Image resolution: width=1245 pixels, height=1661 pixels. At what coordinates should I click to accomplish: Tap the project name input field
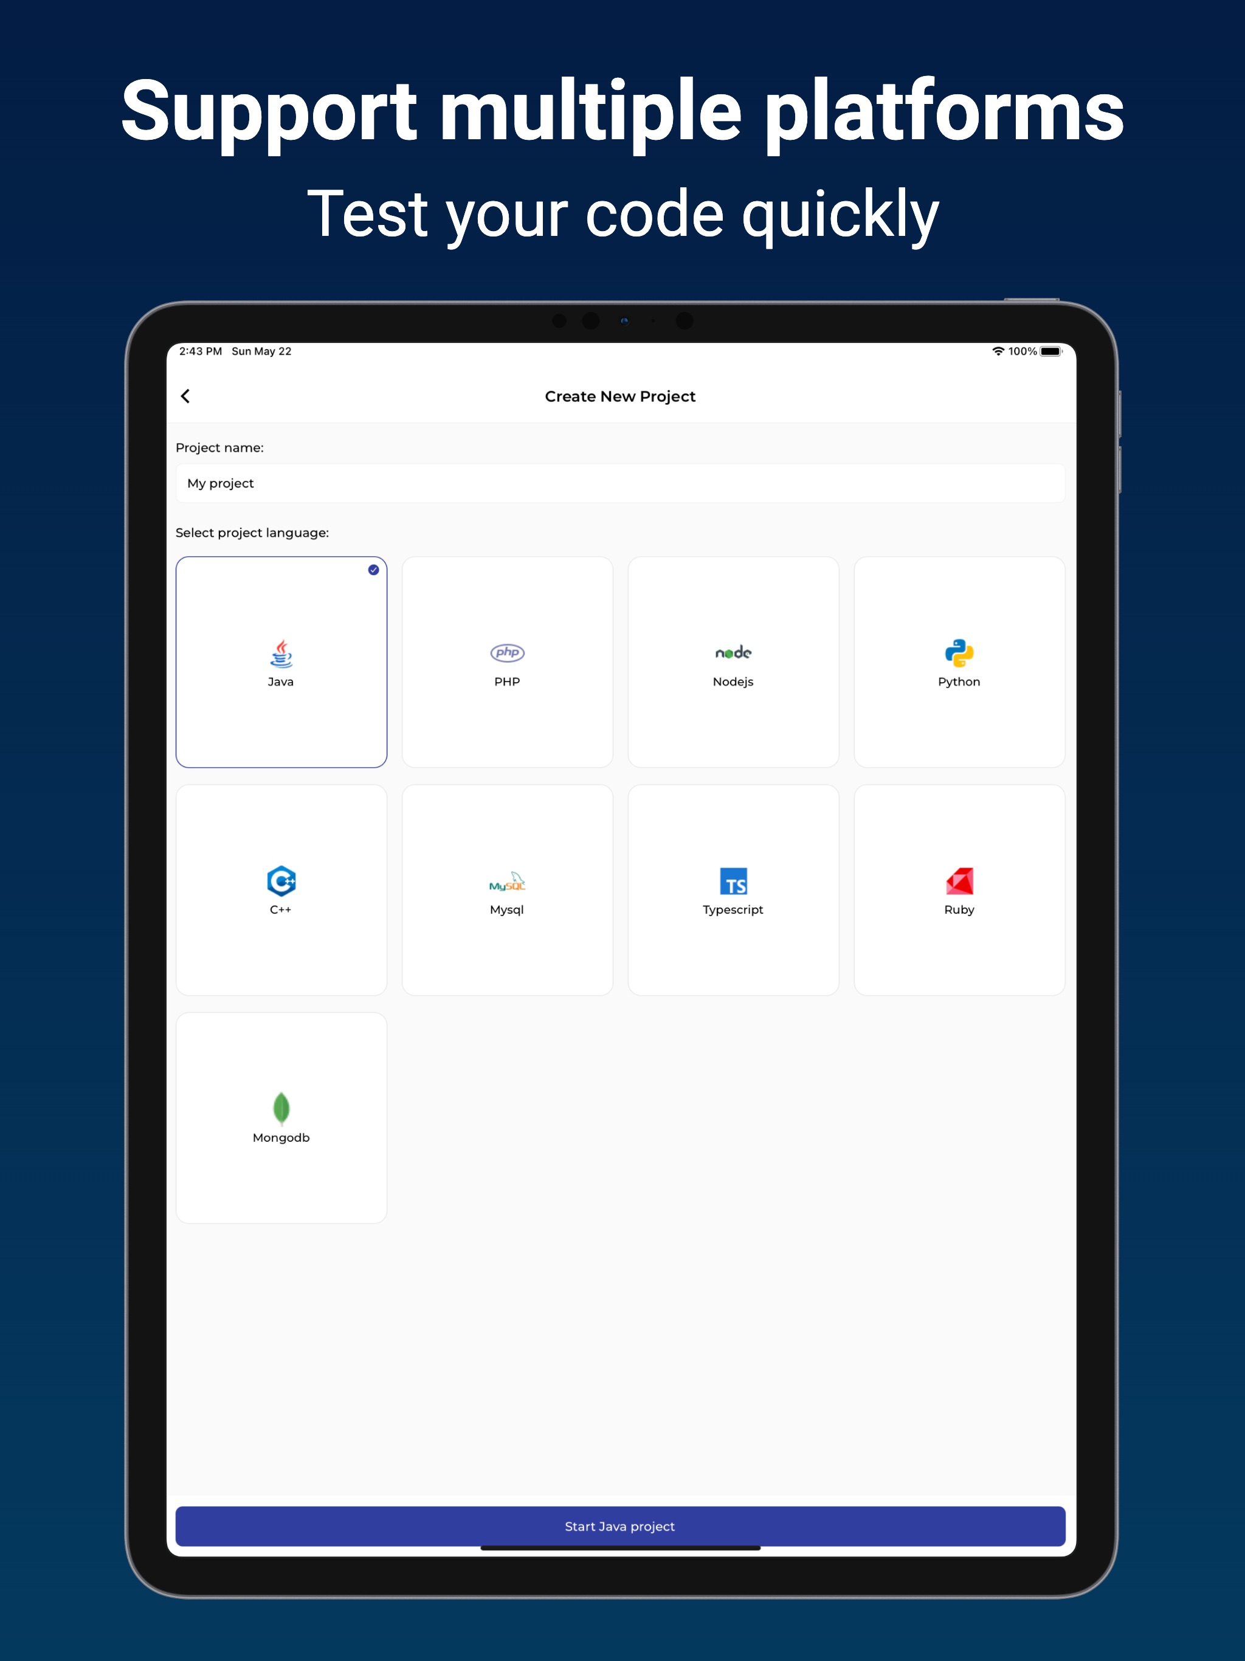tap(622, 483)
